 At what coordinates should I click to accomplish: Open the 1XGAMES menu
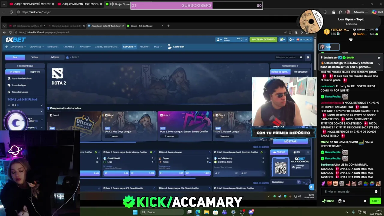70,47
